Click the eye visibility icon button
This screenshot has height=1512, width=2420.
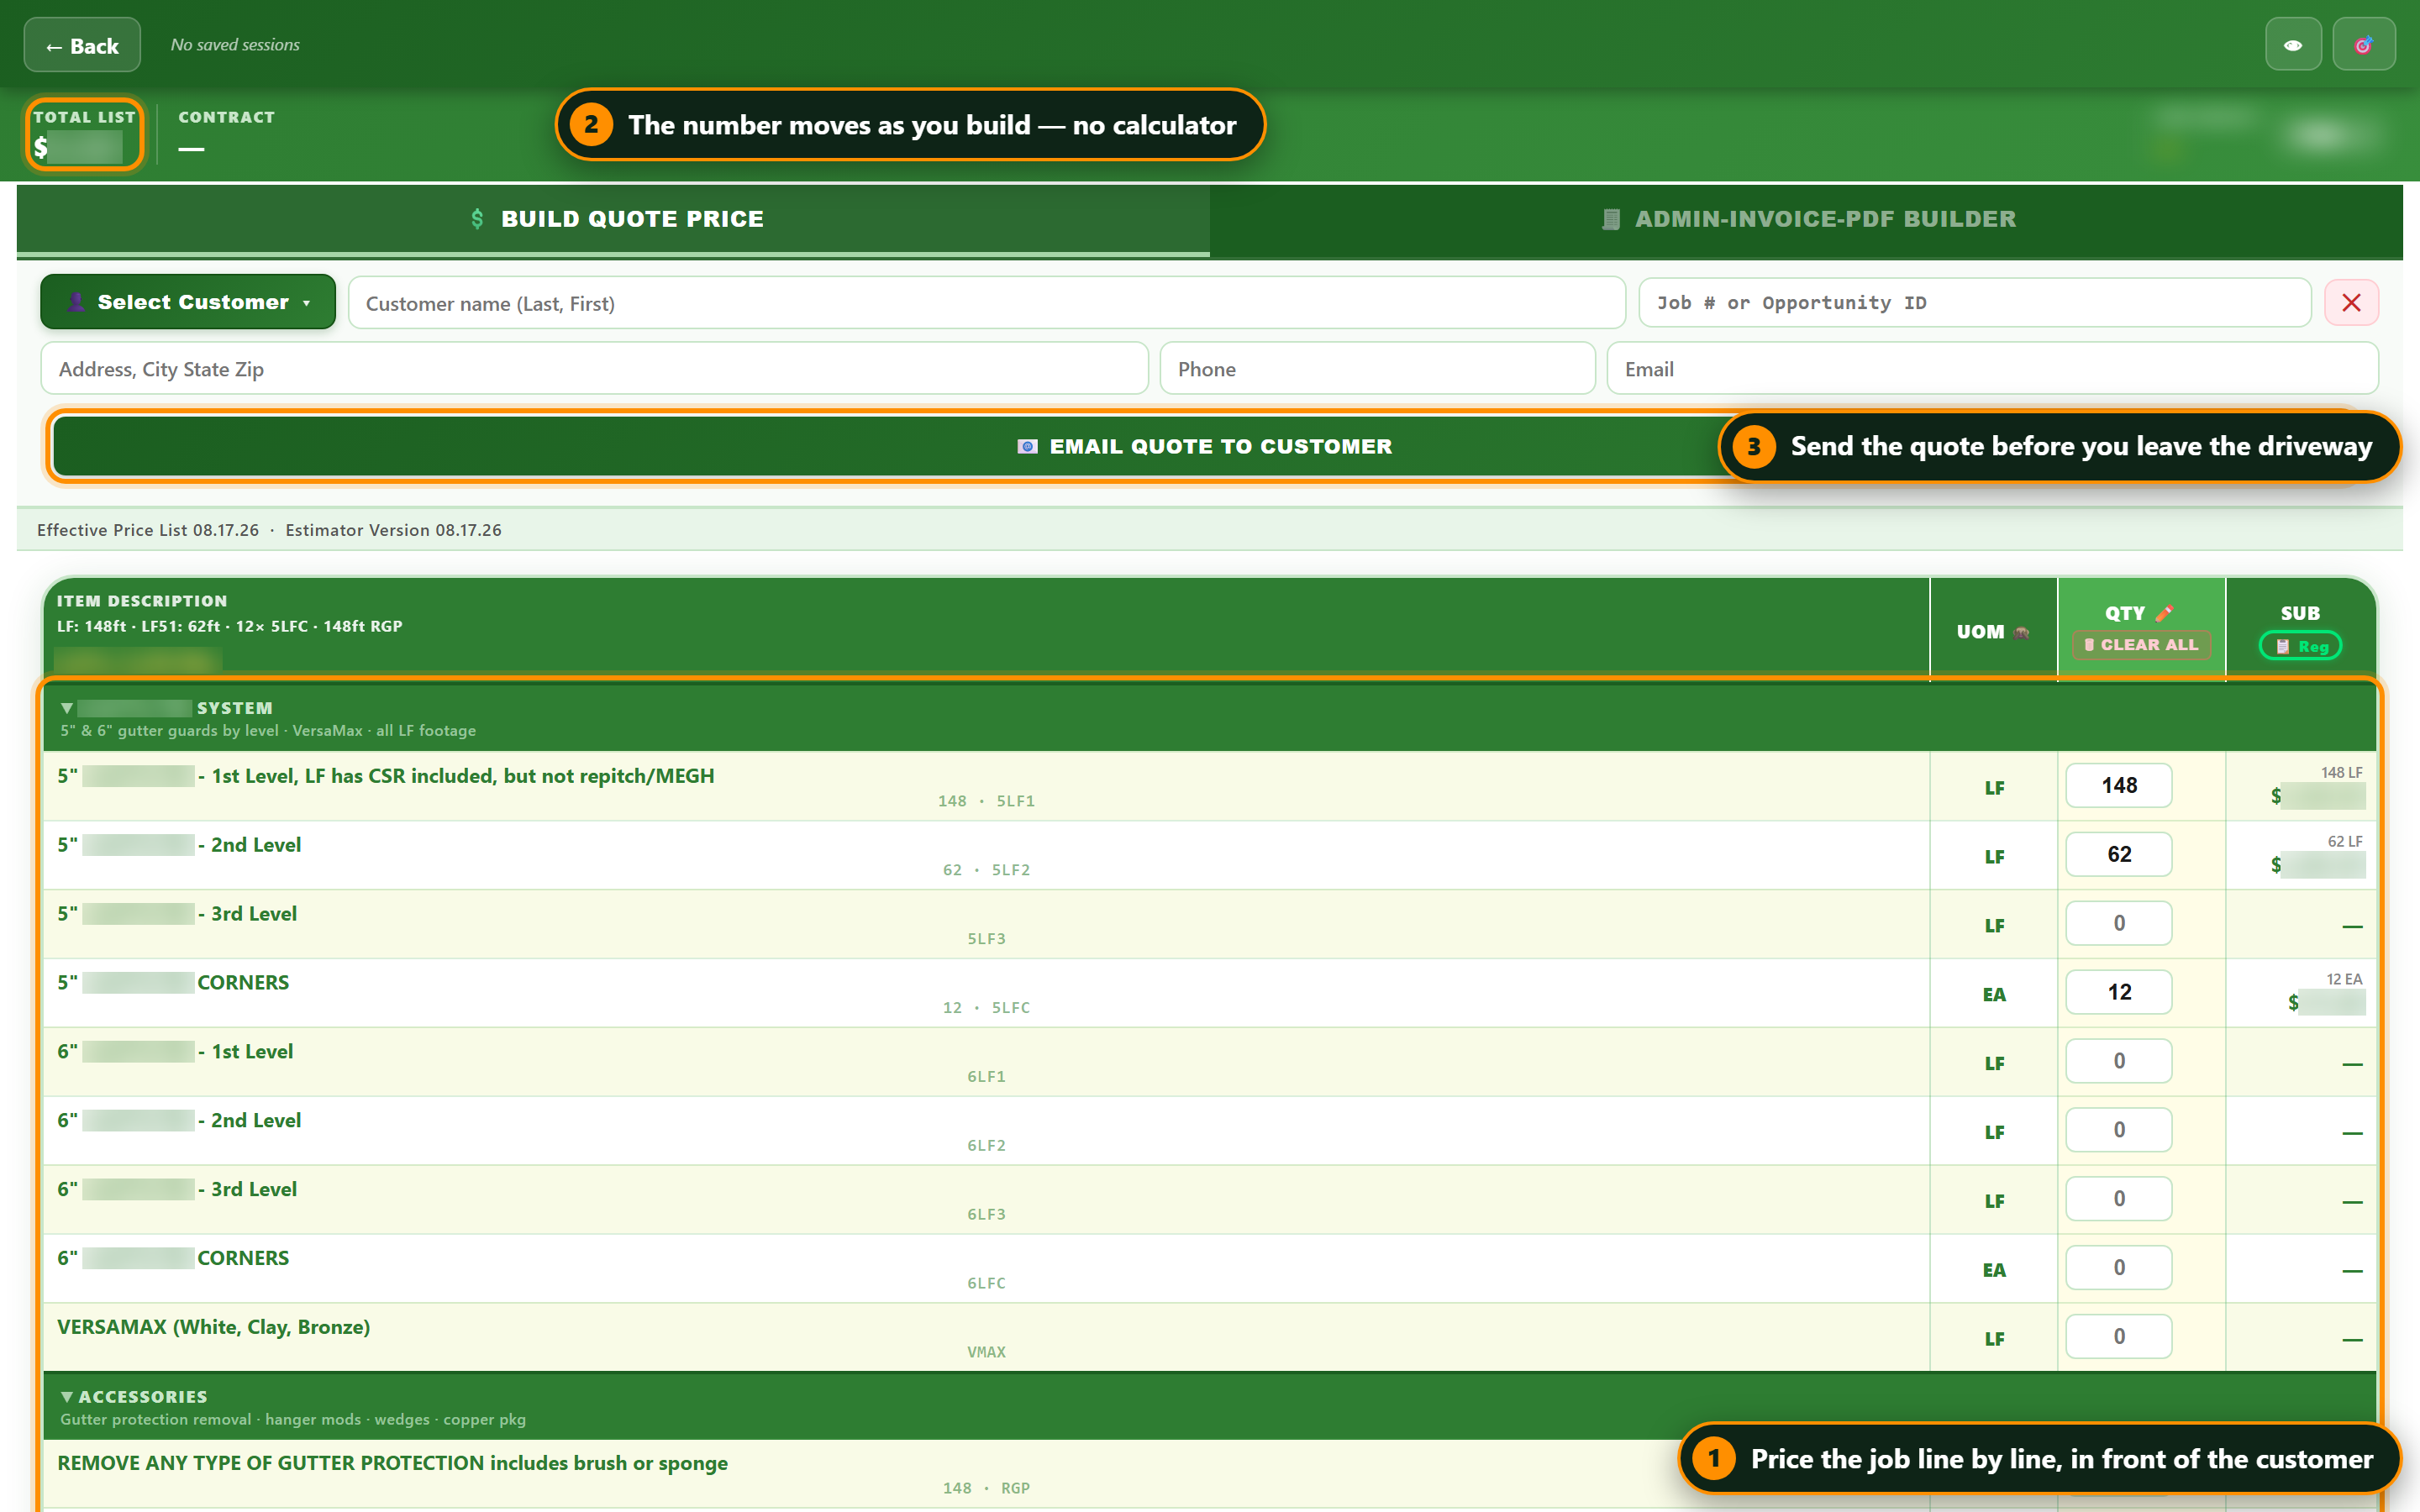click(2292, 45)
